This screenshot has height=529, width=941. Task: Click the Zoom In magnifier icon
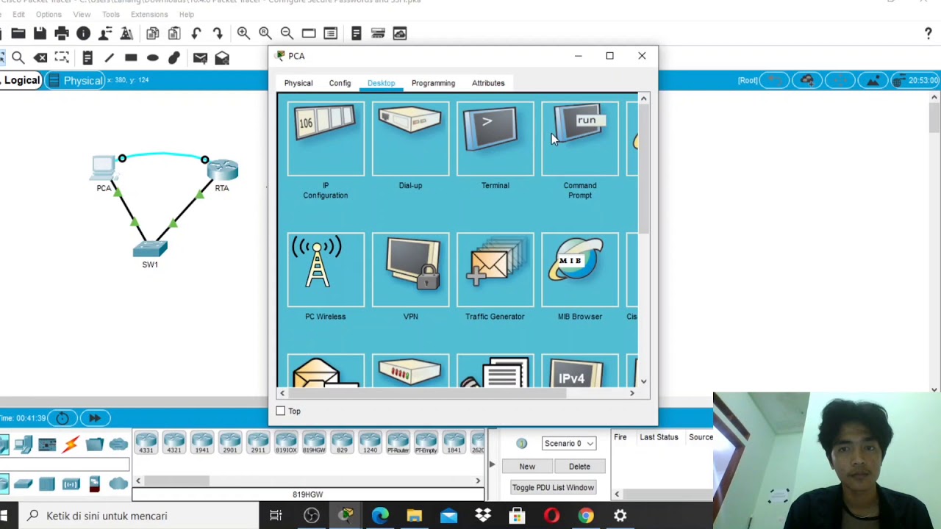(243, 33)
